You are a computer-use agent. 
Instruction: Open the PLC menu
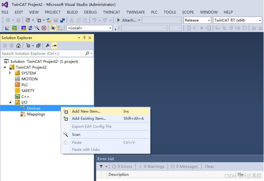click(154, 12)
